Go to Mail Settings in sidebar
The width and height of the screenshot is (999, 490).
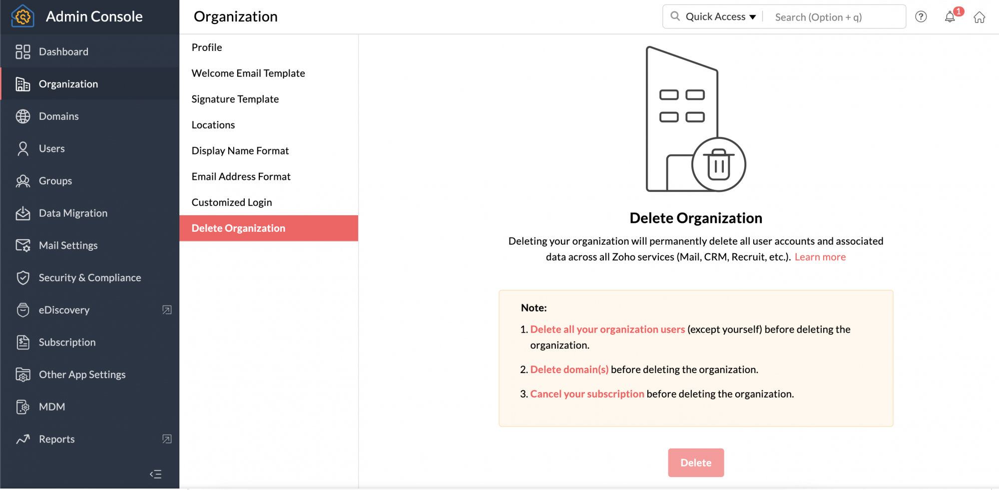68,246
